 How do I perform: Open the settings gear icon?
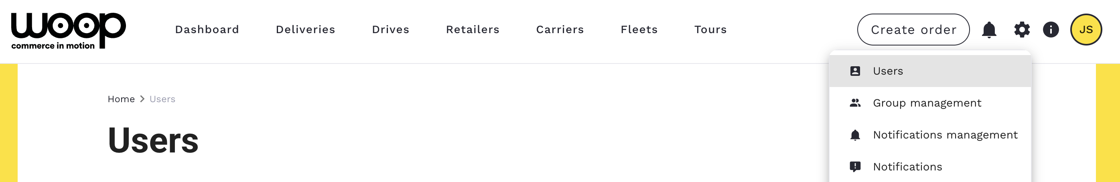[1022, 30]
